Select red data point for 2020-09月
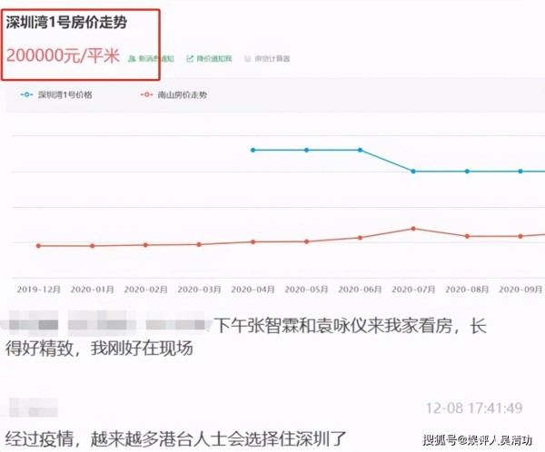Image resolution: width=545 pixels, height=452 pixels. 520,236
